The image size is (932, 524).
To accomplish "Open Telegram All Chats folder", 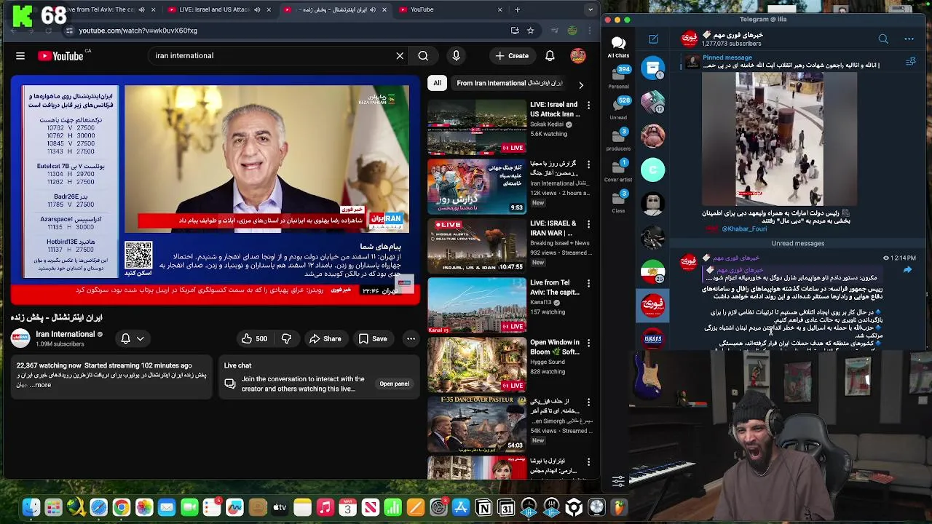I will click(x=618, y=47).
